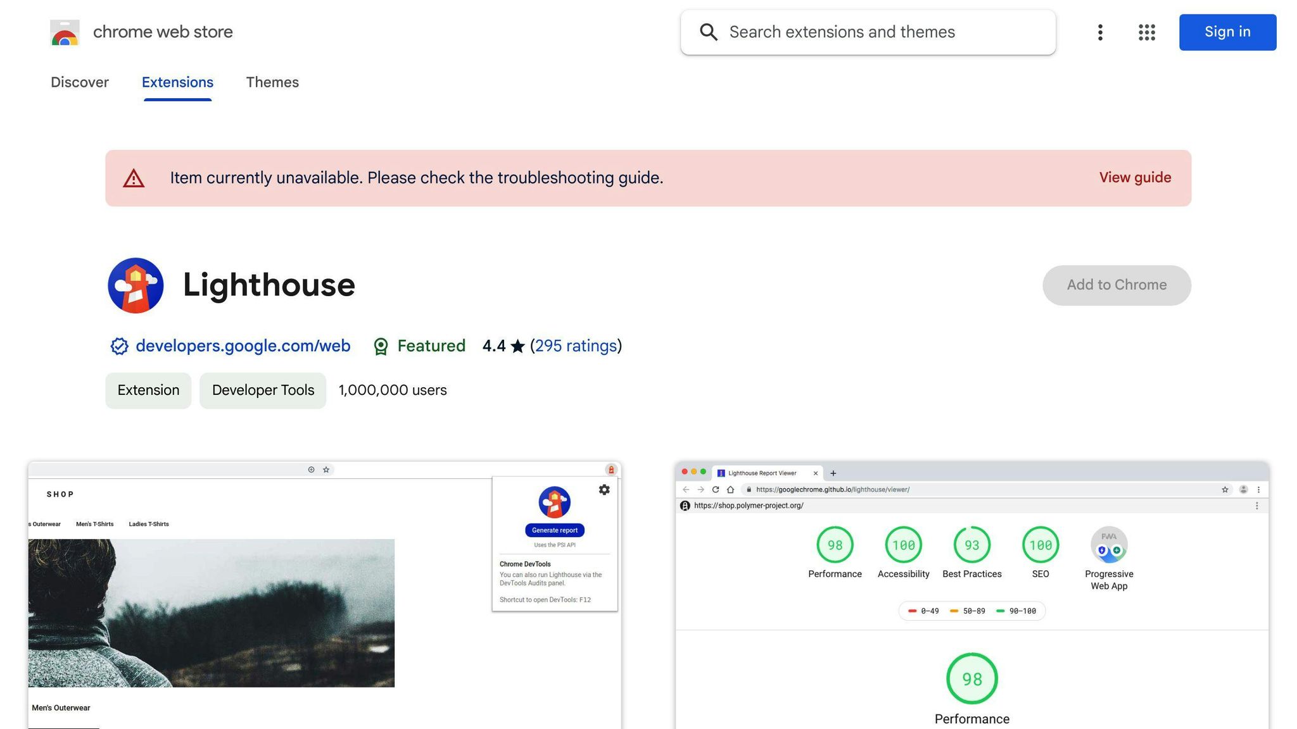This screenshot has height=729, width=1297.
Task: Click the verified publisher badge icon
Action: 119,346
